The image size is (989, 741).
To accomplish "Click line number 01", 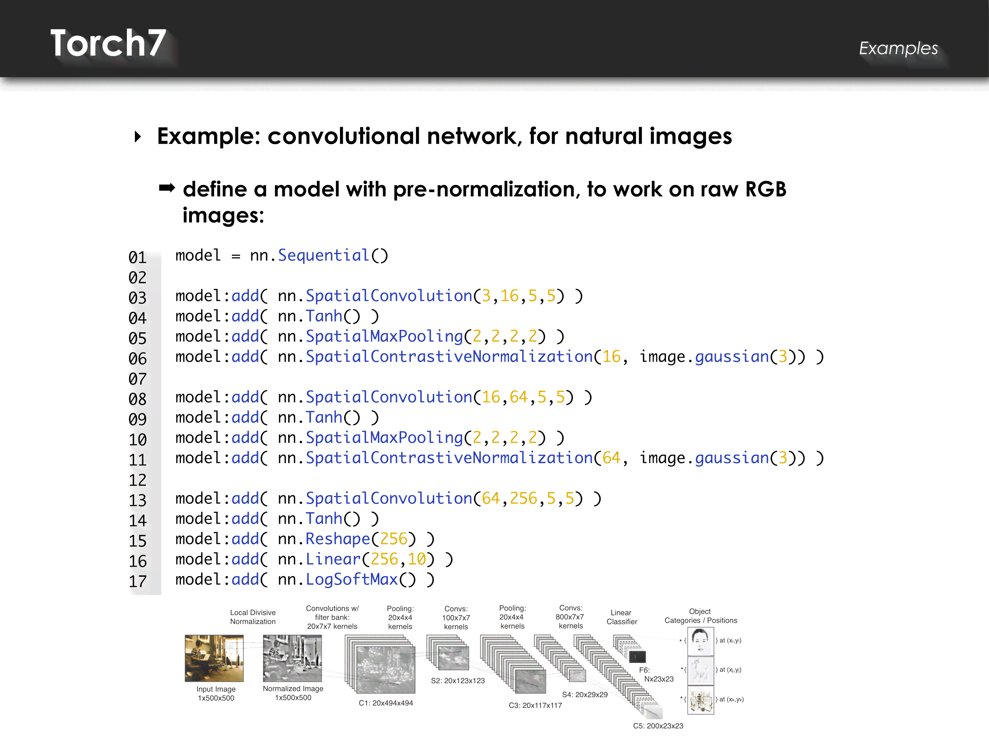I will (137, 257).
